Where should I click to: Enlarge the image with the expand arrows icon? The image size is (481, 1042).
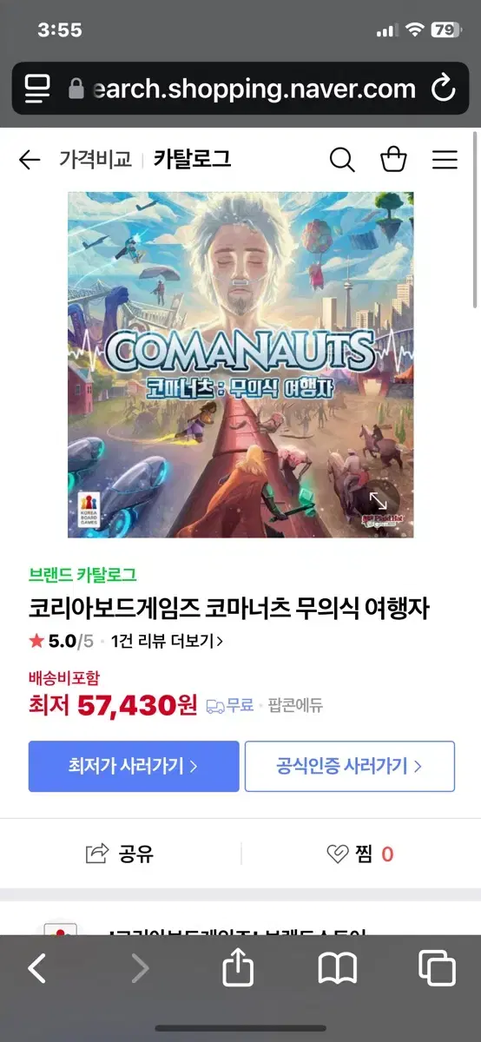point(379,500)
